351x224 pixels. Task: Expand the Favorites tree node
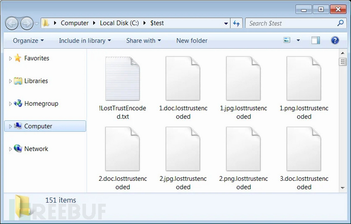click(x=11, y=58)
